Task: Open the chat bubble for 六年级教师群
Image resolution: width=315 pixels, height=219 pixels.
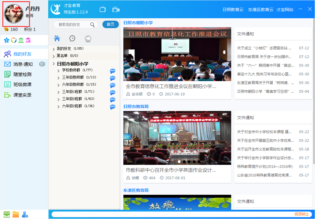Action: 113,85
